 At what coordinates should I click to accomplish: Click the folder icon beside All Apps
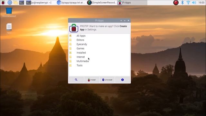click(x=70, y=36)
